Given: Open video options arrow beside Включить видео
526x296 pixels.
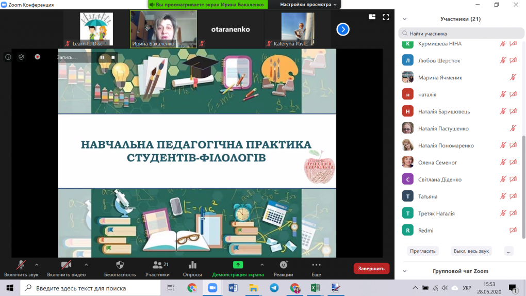Looking at the screenshot, I should (86, 265).
